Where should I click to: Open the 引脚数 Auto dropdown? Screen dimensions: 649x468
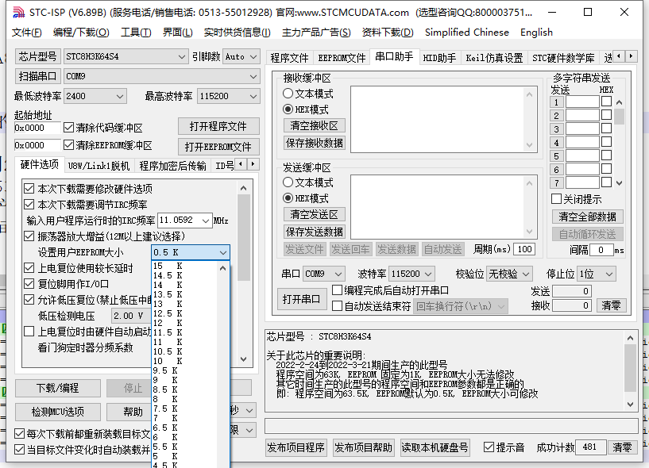(241, 56)
